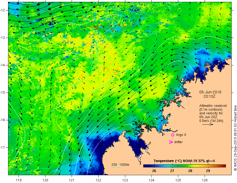Image resolution: width=237 pixels, height=183 pixels.
Task: Click the 'Altimetric sealevel' caption line
Action: (x=213, y=106)
